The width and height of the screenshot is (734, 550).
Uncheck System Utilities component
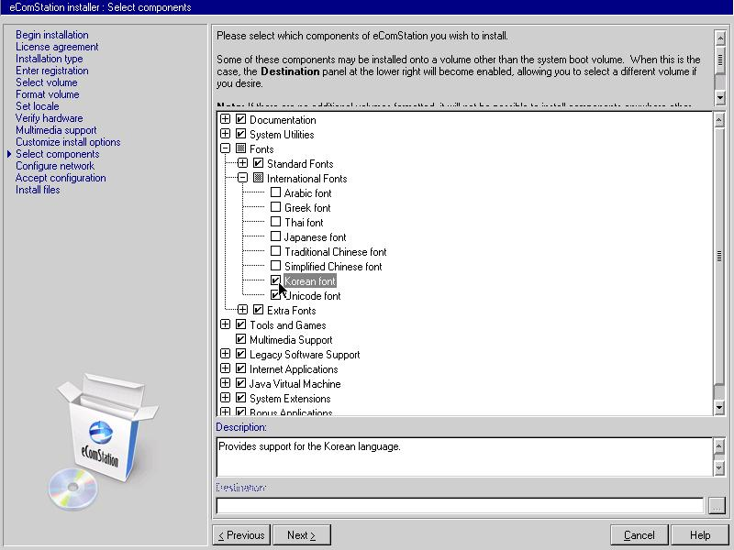[240, 134]
